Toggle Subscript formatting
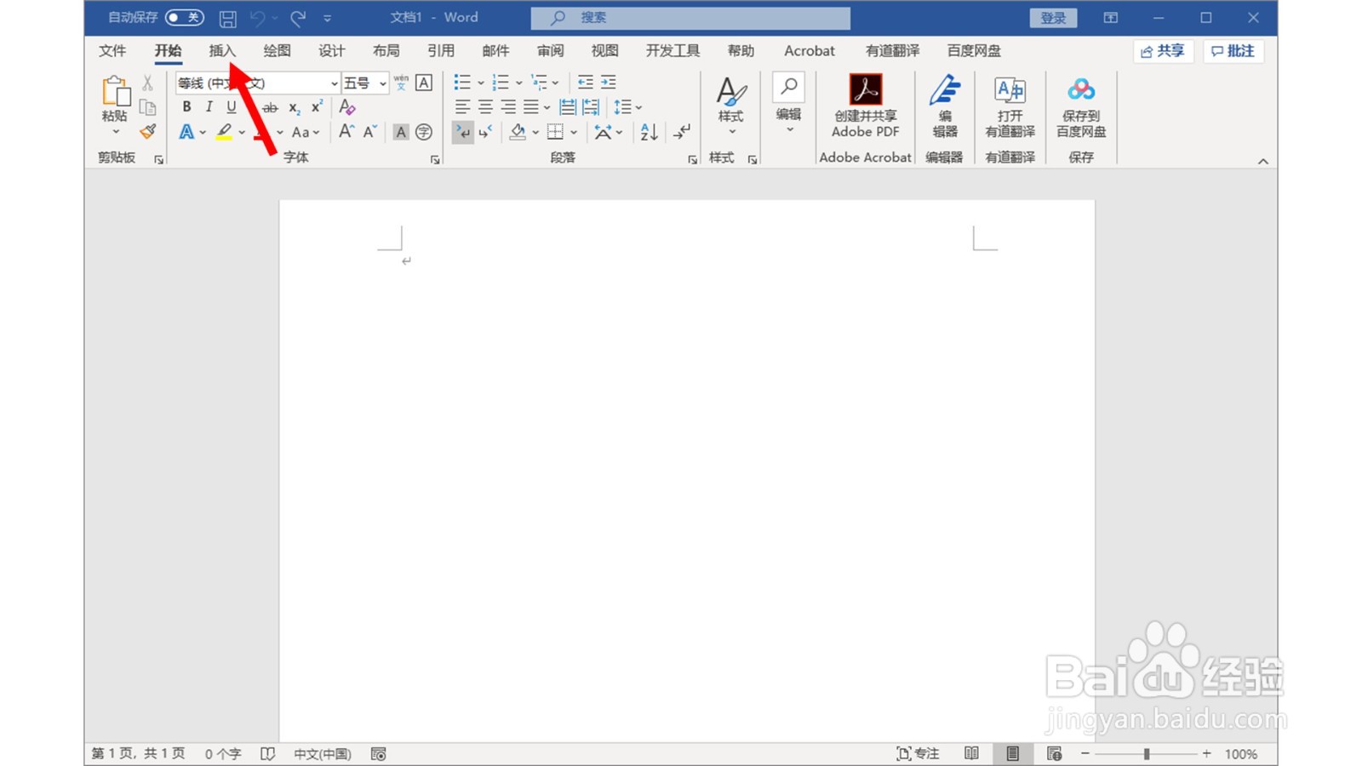The image size is (1362, 766). [x=294, y=107]
